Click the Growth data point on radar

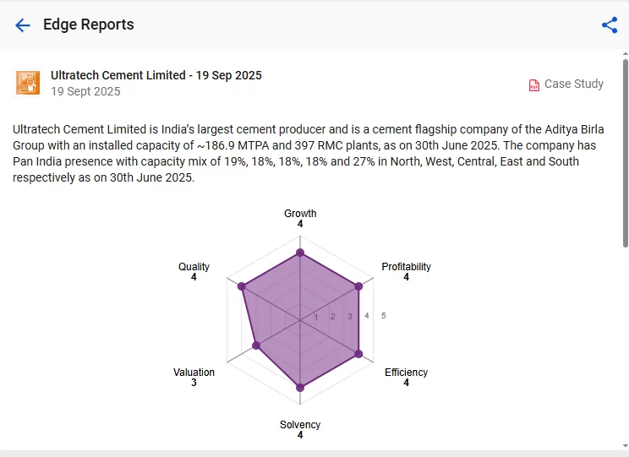pyautogui.click(x=300, y=253)
